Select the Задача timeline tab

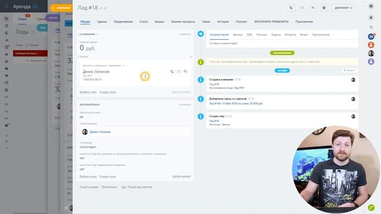[x=276, y=34]
